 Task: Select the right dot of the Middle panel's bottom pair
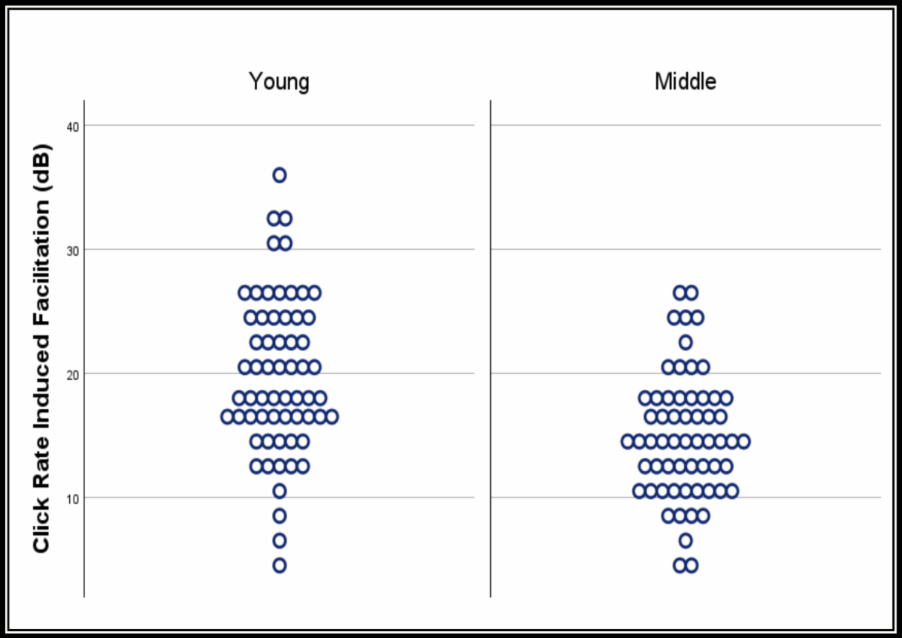tap(692, 565)
